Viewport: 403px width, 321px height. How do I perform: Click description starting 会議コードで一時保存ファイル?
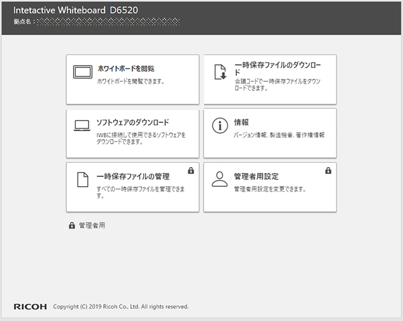(x=277, y=85)
